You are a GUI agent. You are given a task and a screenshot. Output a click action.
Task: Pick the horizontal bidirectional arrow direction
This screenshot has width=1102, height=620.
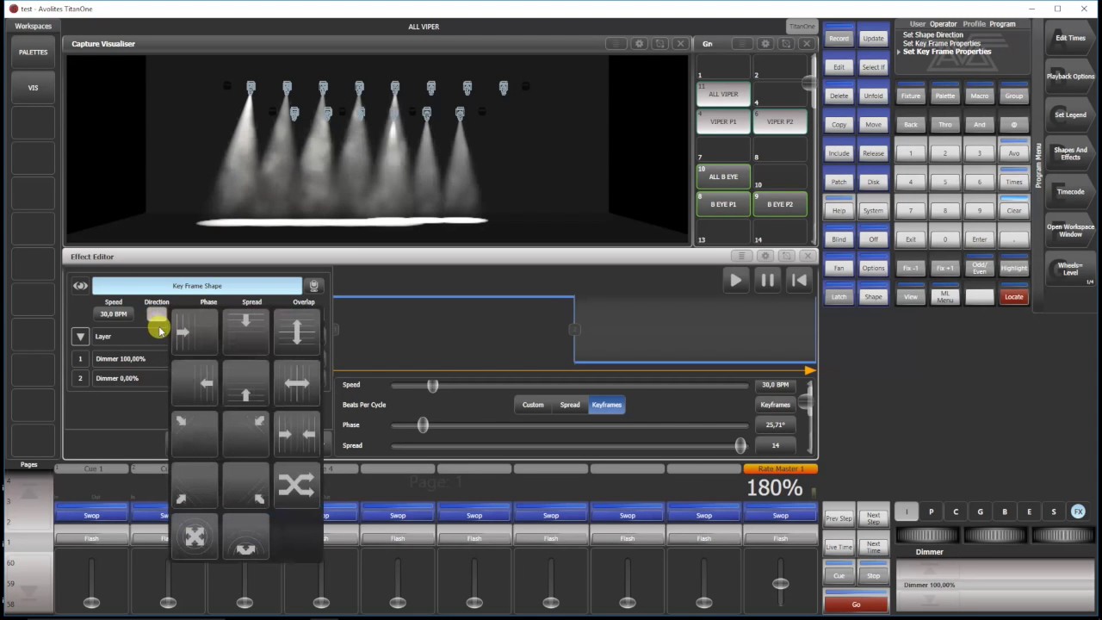(x=296, y=383)
